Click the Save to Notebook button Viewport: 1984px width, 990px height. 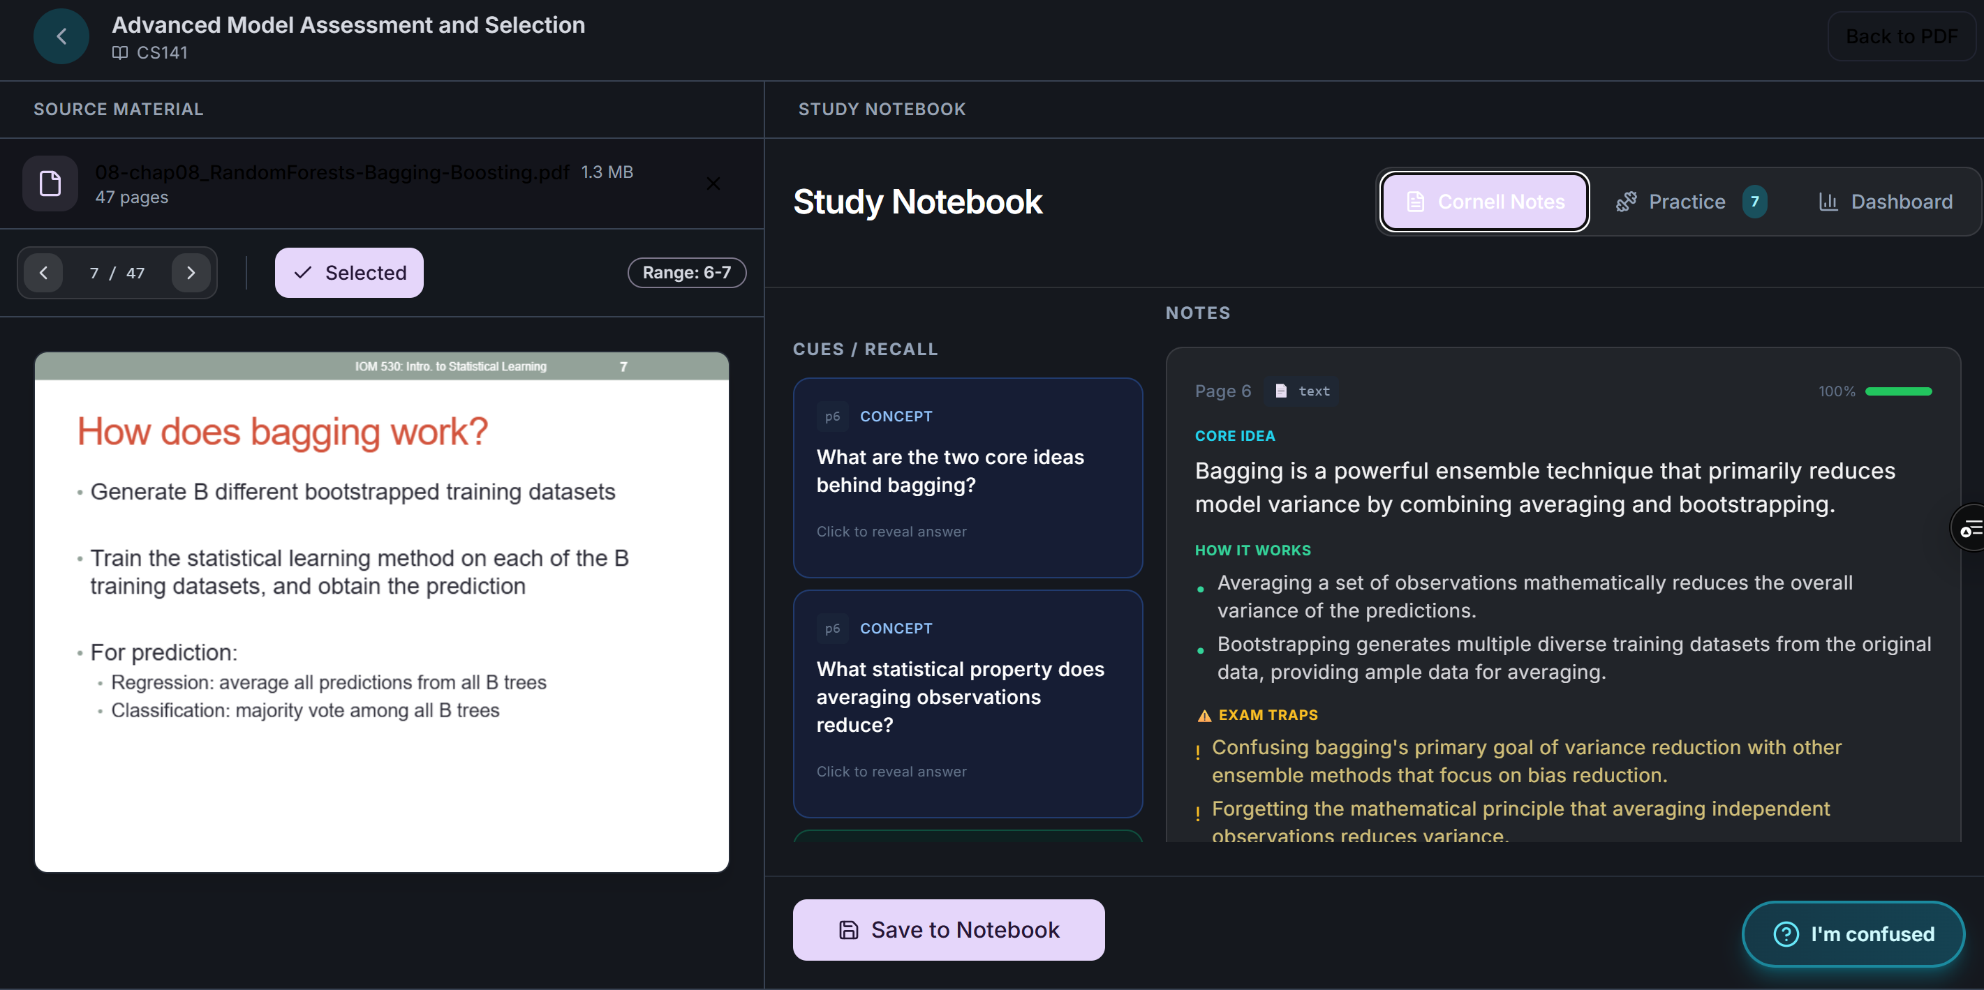(x=948, y=929)
